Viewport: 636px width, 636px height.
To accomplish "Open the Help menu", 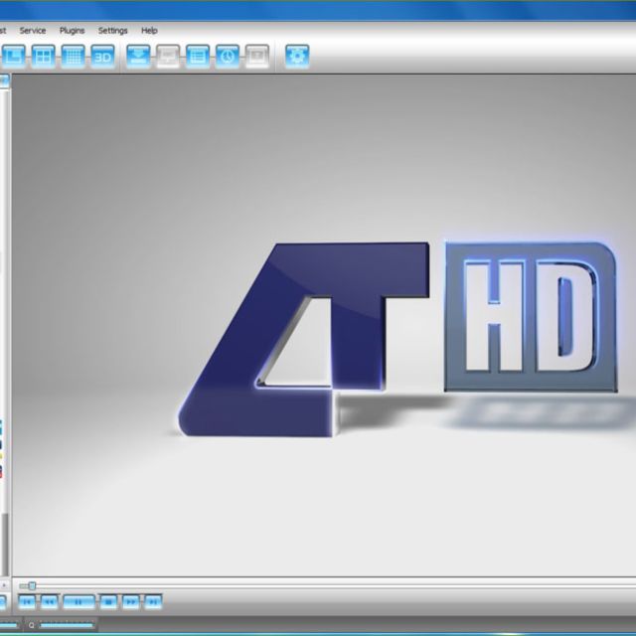I will [149, 31].
